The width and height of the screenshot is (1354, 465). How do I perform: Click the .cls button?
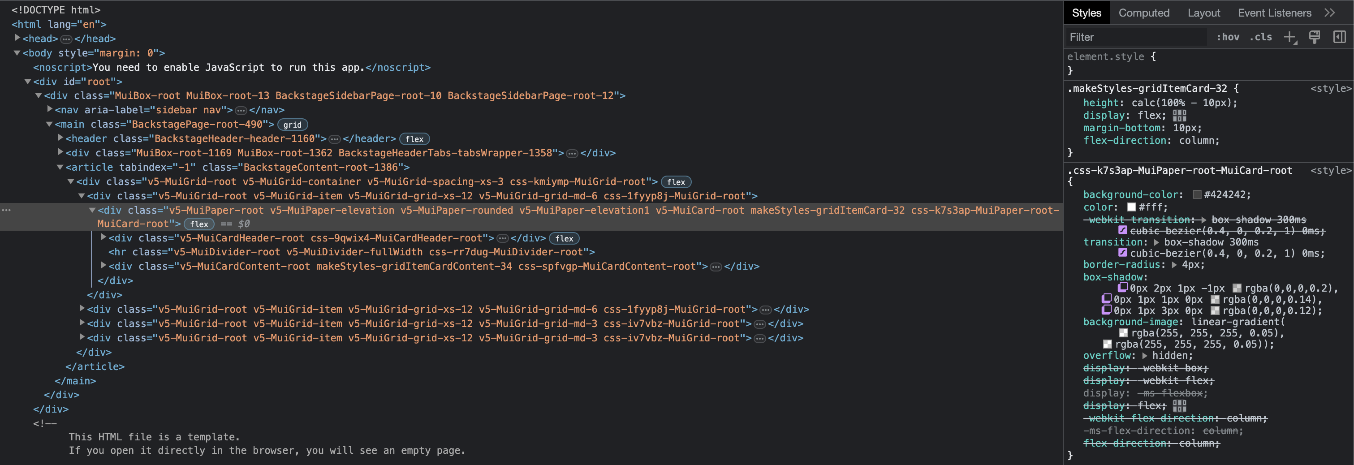(1260, 37)
